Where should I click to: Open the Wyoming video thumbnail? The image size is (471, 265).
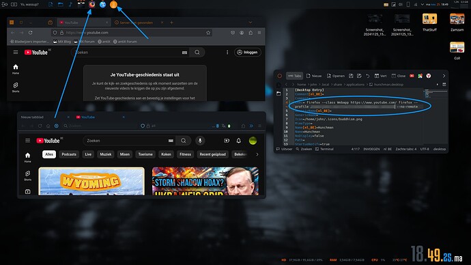click(91, 181)
